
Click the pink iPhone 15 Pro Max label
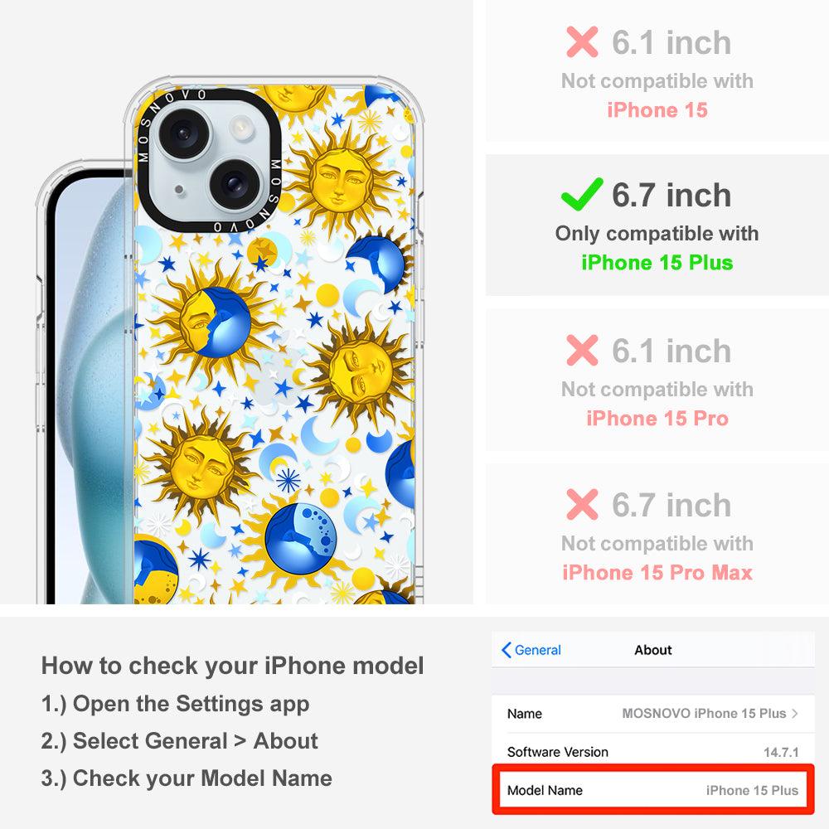[657, 573]
